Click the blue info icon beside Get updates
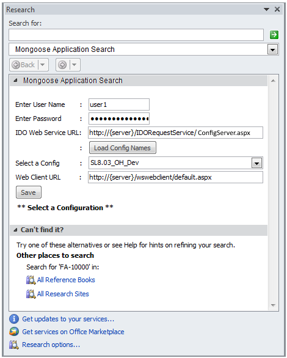 click(x=14, y=319)
